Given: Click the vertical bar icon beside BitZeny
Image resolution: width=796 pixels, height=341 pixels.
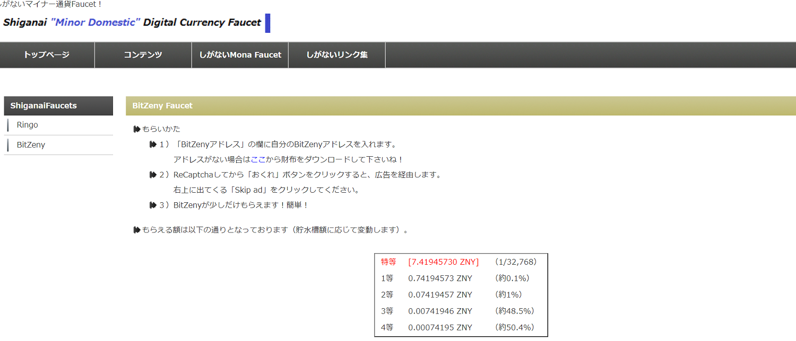Looking at the screenshot, I should tap(8, 145).
